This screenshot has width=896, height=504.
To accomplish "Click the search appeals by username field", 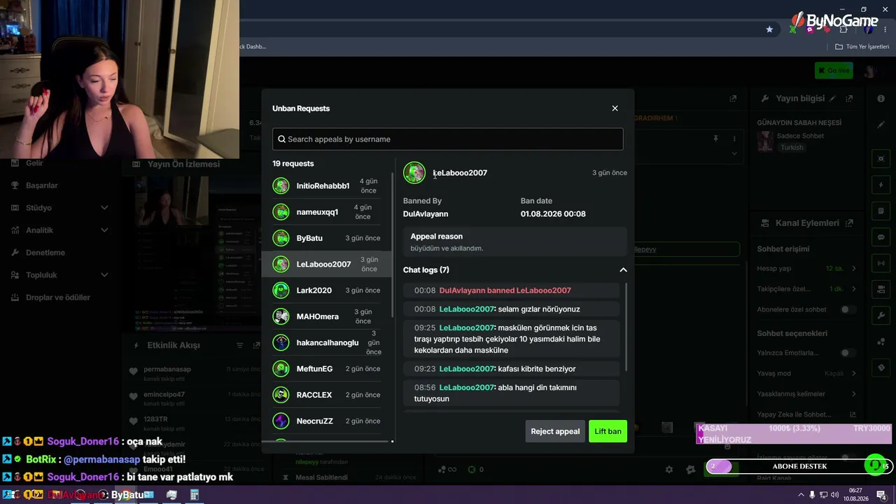I will click(448, 139).
